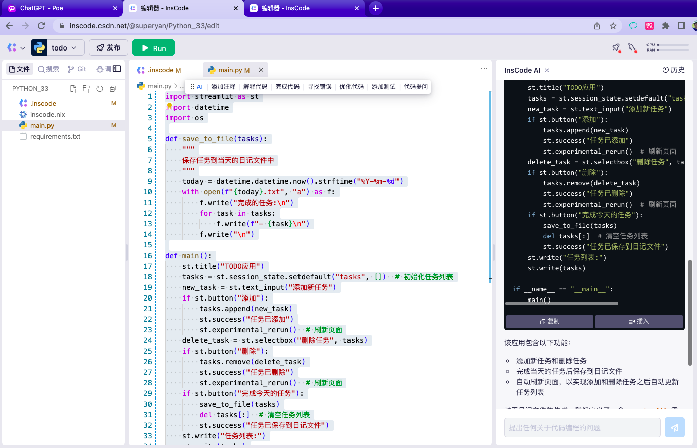Image resolution: width=697 pixels, height=448 pixels.
Task: Run the project with the Run button
Action: pos(154,48)
